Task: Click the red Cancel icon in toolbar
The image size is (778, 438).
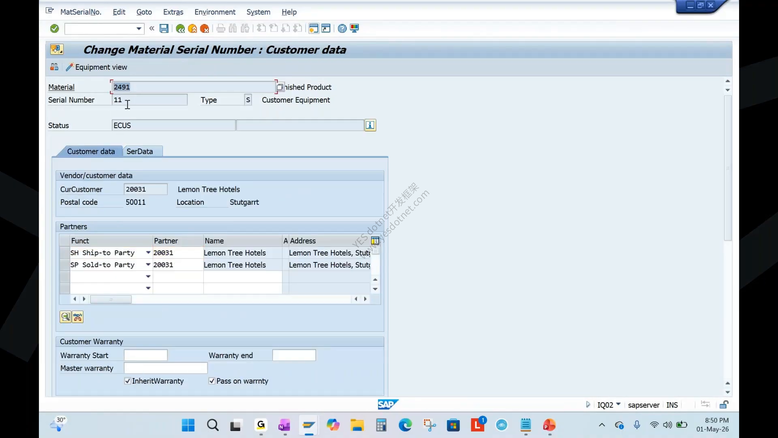Action: coord(205,28)
